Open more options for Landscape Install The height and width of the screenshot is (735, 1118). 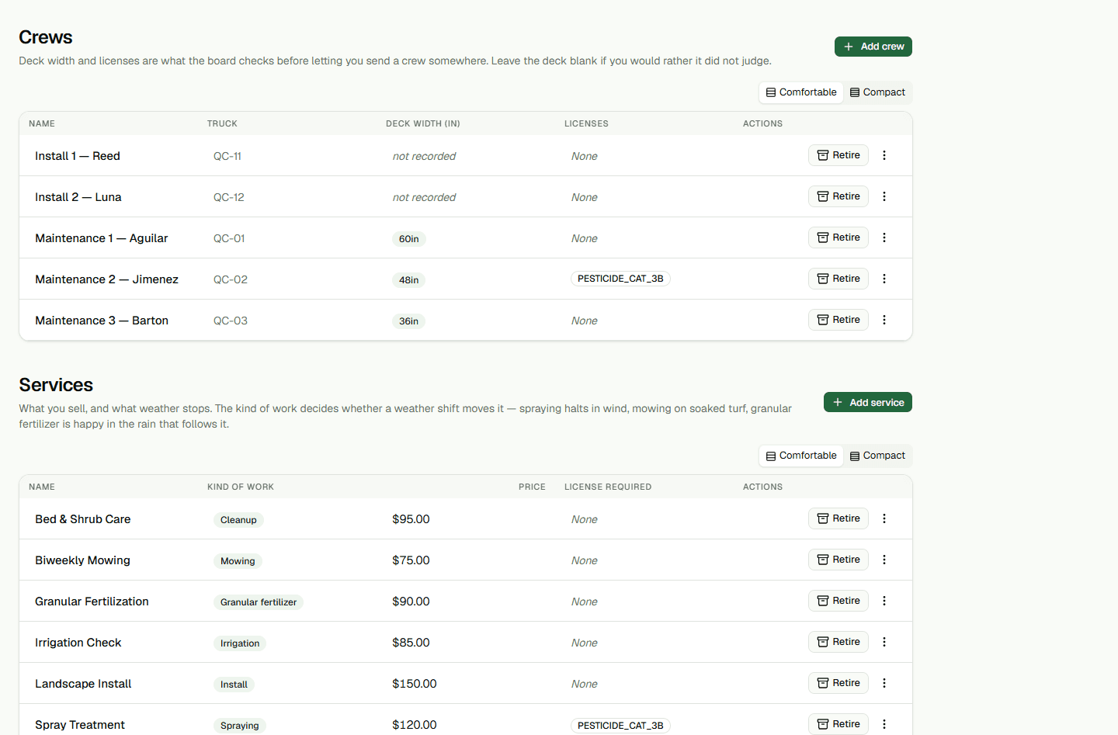click(x=884, y=683)
